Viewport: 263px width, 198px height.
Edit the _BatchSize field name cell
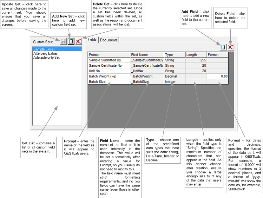(147, 82)
